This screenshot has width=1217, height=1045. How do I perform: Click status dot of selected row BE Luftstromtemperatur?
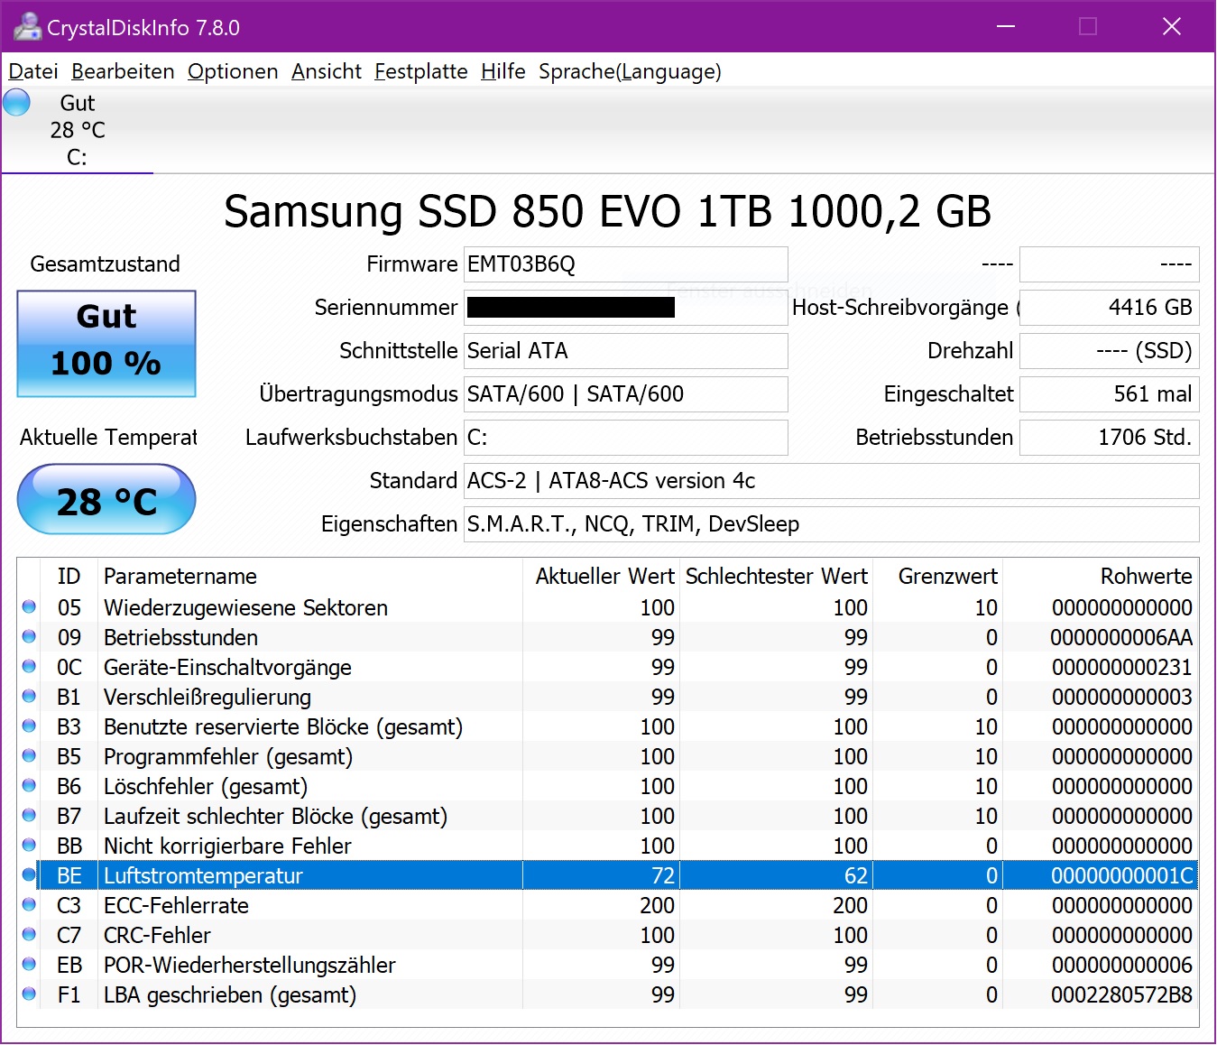pyautogui.click(x=29, y=875)
